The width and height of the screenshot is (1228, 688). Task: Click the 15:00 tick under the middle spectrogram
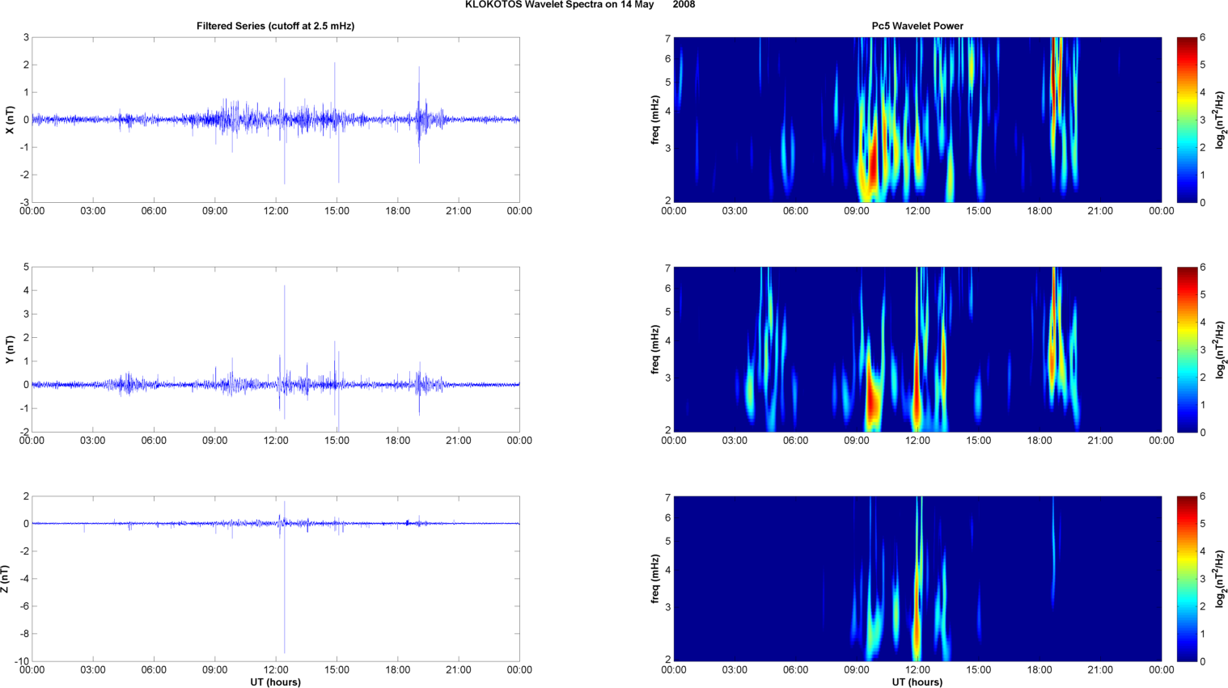(978, 441)
